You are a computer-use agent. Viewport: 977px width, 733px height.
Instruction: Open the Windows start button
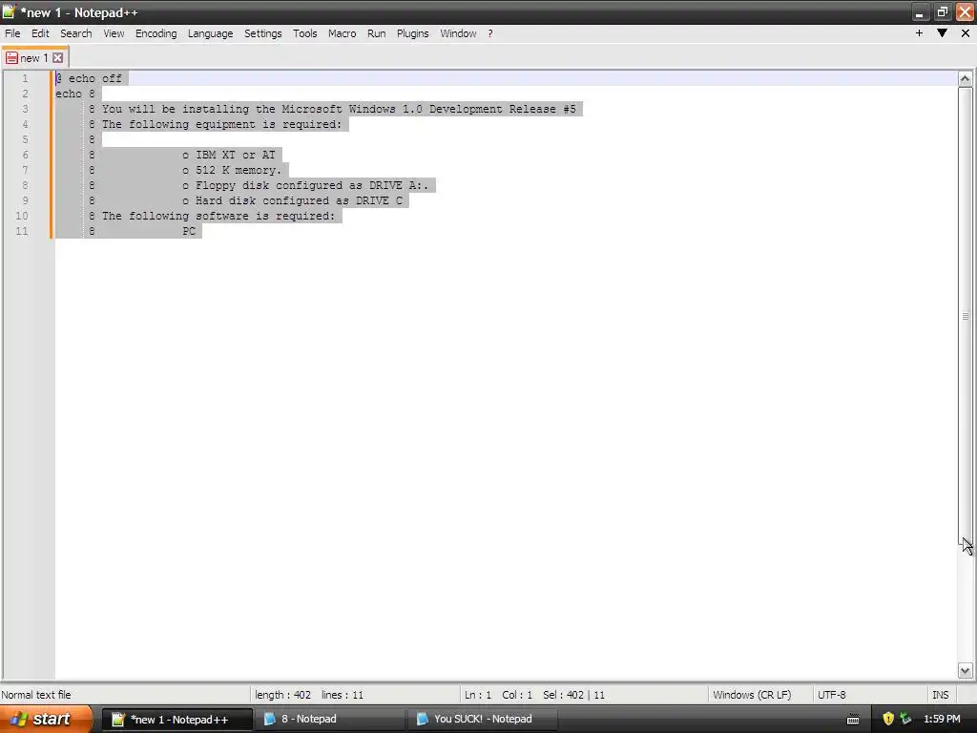(x=46, y=719)
